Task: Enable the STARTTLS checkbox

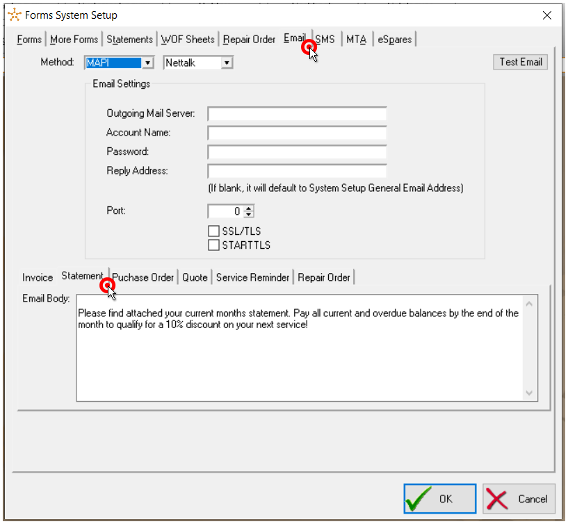Action: 214,245
